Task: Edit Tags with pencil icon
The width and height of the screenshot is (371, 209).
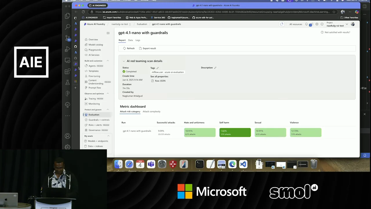Action: point(158,68)
